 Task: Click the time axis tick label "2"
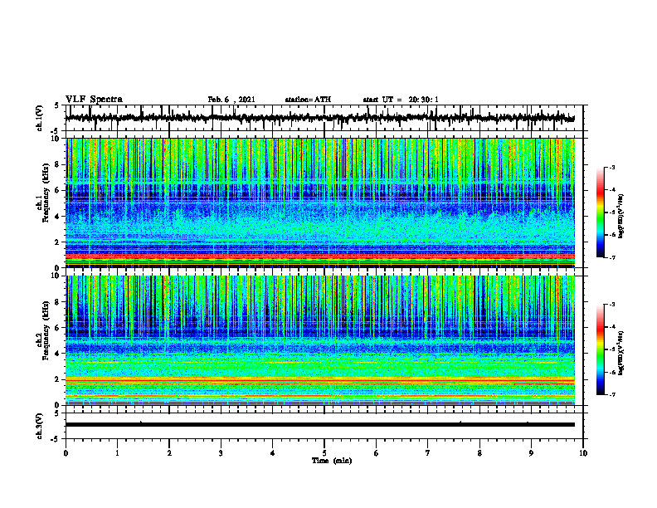(x=169, y=453)
